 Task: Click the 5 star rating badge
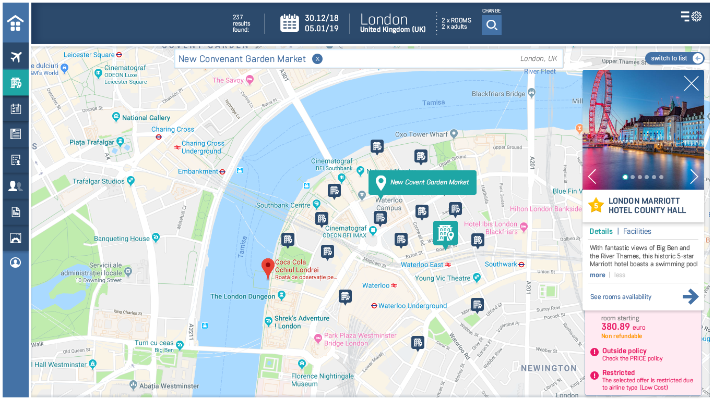tap(596, 205)
